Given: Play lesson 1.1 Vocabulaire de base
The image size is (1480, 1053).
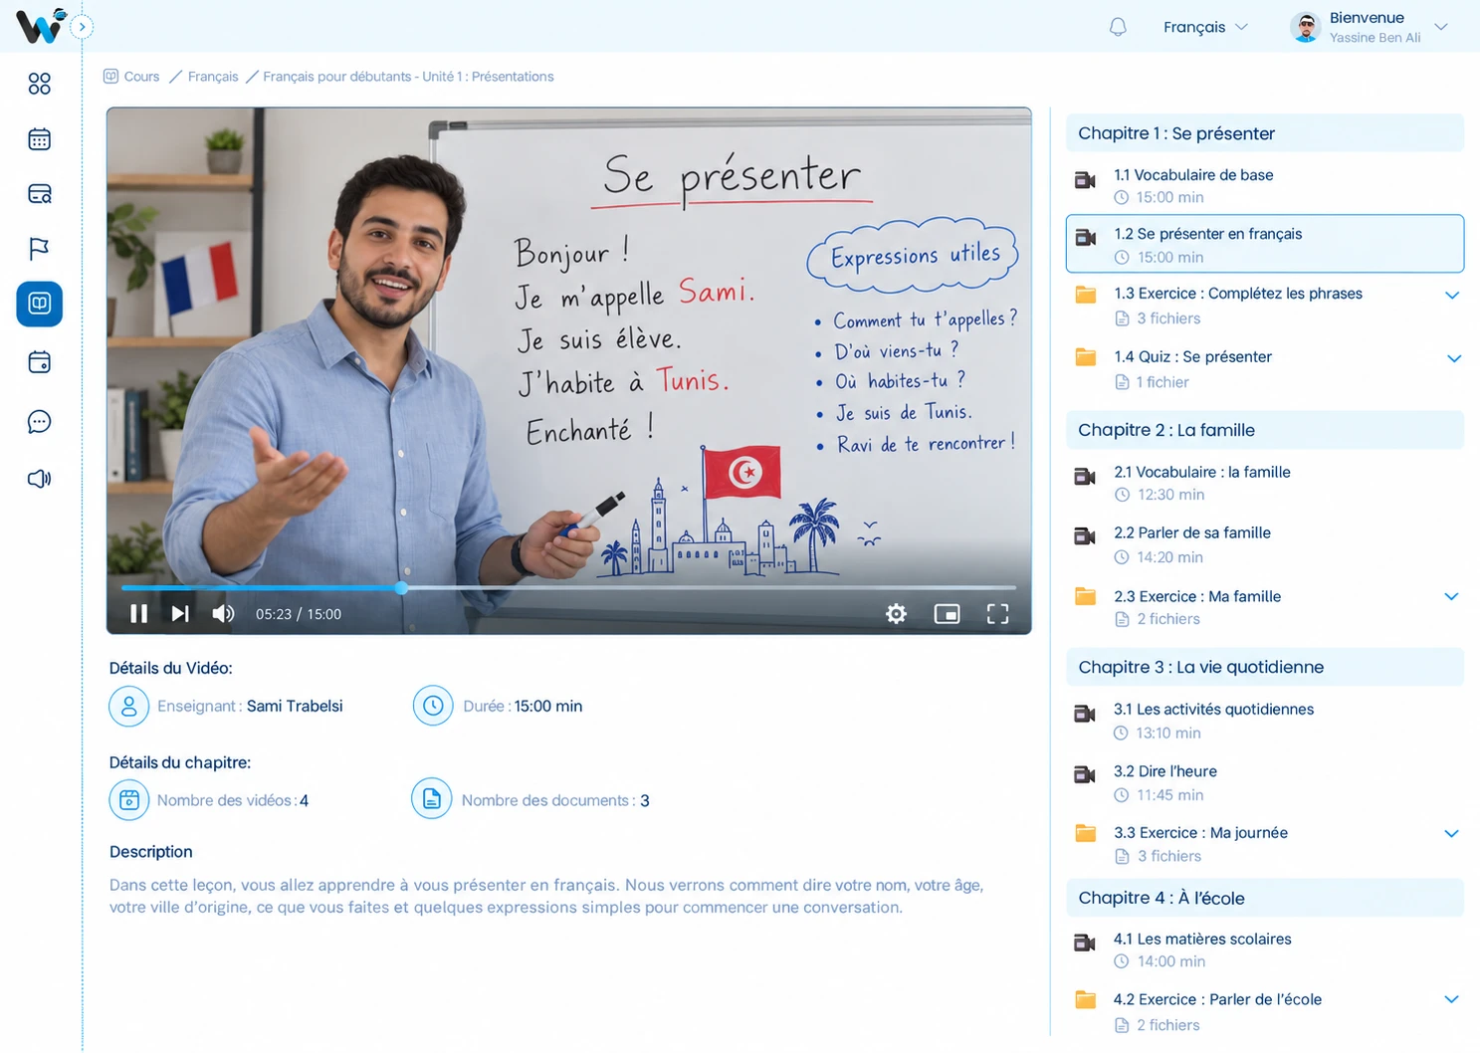Looking at the screenshot, I should pyautogui.click(x=1265, y=185).
